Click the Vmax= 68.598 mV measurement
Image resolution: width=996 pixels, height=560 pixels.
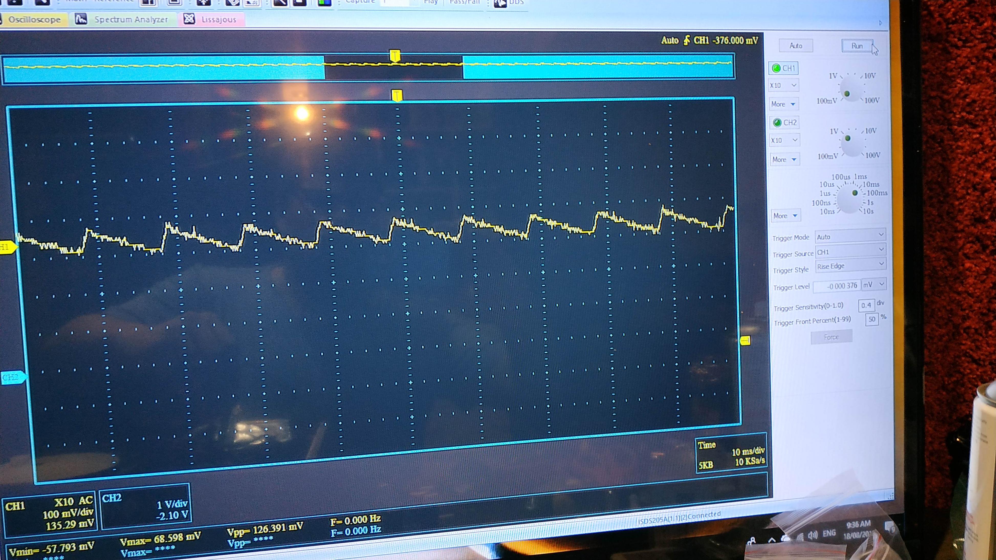[x=160, y=538]
